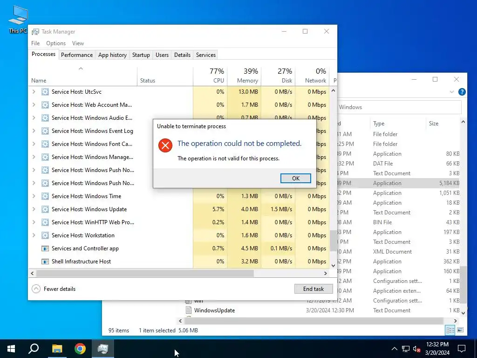Click gear icon of Service Host: Windows Manage...

pos(45,157)
